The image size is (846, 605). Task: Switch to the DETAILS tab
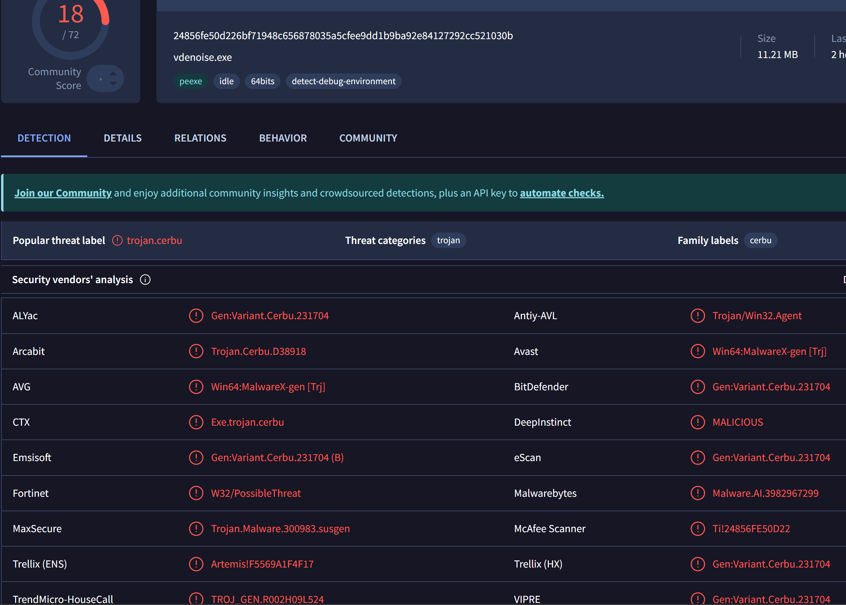123,138
